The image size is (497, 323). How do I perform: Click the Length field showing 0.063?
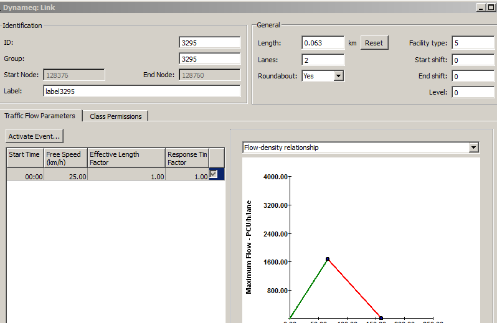click(x=323, y=43)
